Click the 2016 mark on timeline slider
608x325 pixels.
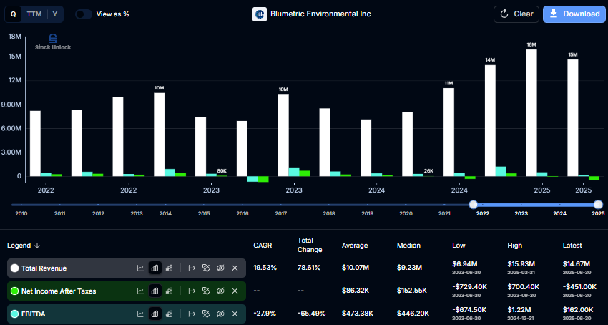242,205
